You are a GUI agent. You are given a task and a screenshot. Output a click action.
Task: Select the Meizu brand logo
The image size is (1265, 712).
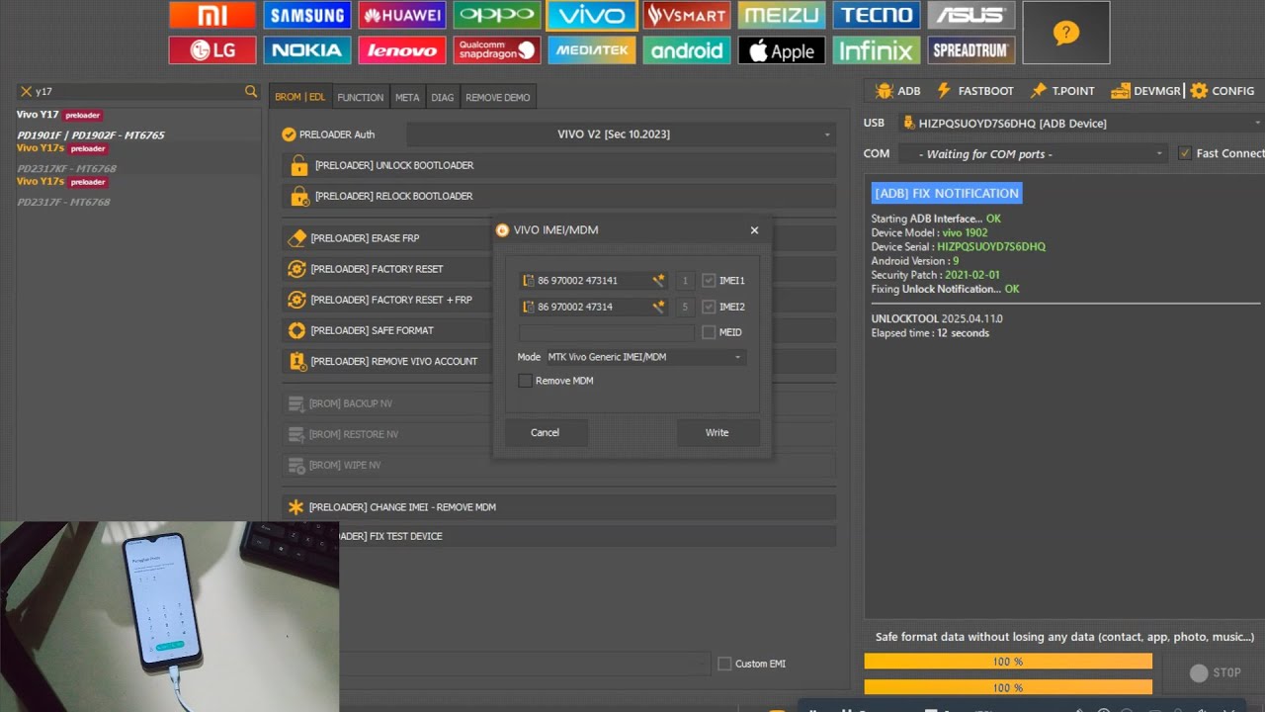782,15
